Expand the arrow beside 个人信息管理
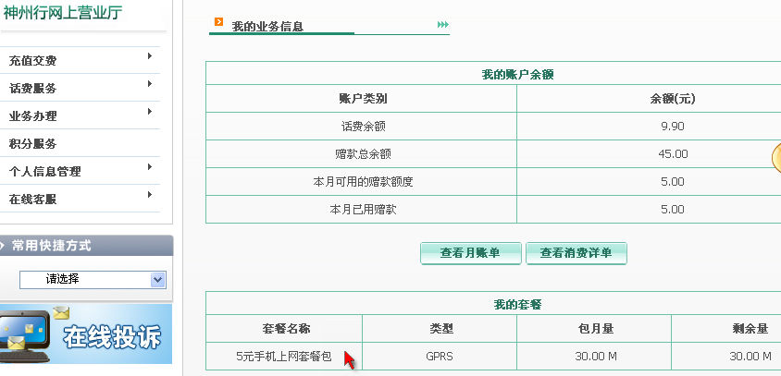The height and width of the screenshot is (376, 781). click(149, 168)
